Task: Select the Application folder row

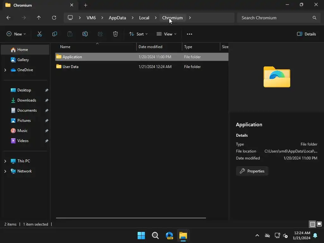Action: click(x=142, y=57)
